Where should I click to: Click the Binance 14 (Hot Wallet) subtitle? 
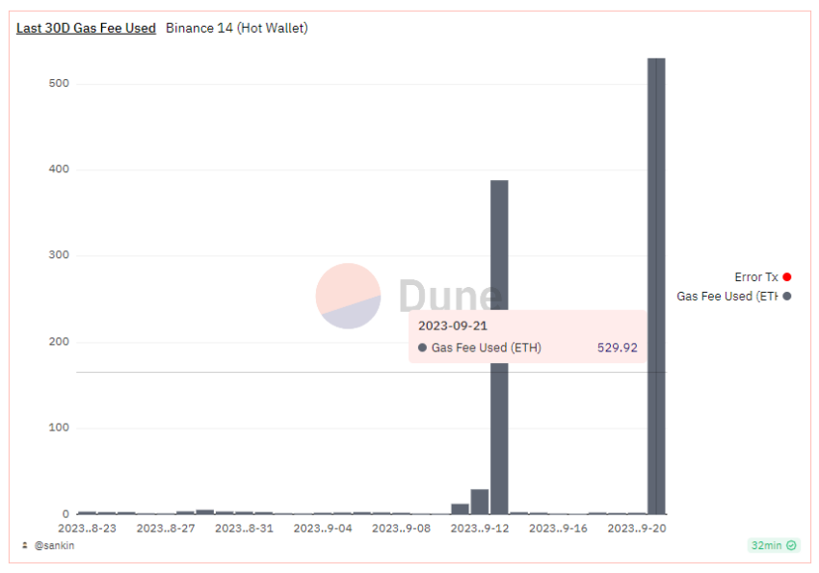pyautogui.click(x=237, y=28)
